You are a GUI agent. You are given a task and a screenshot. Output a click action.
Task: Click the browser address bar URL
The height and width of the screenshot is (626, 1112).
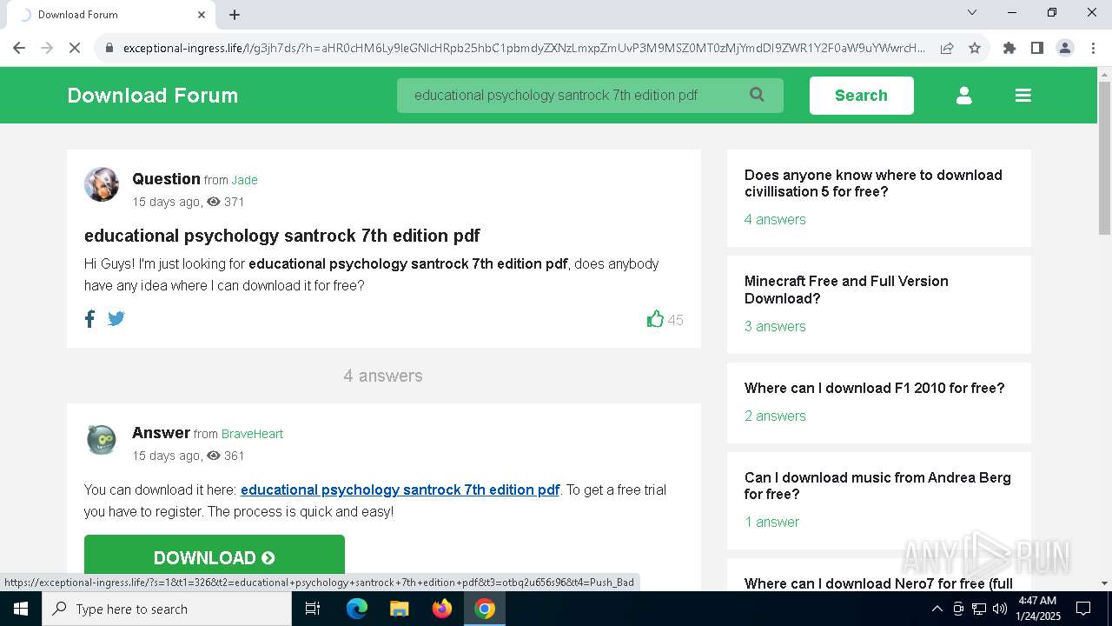coord(524,48)
